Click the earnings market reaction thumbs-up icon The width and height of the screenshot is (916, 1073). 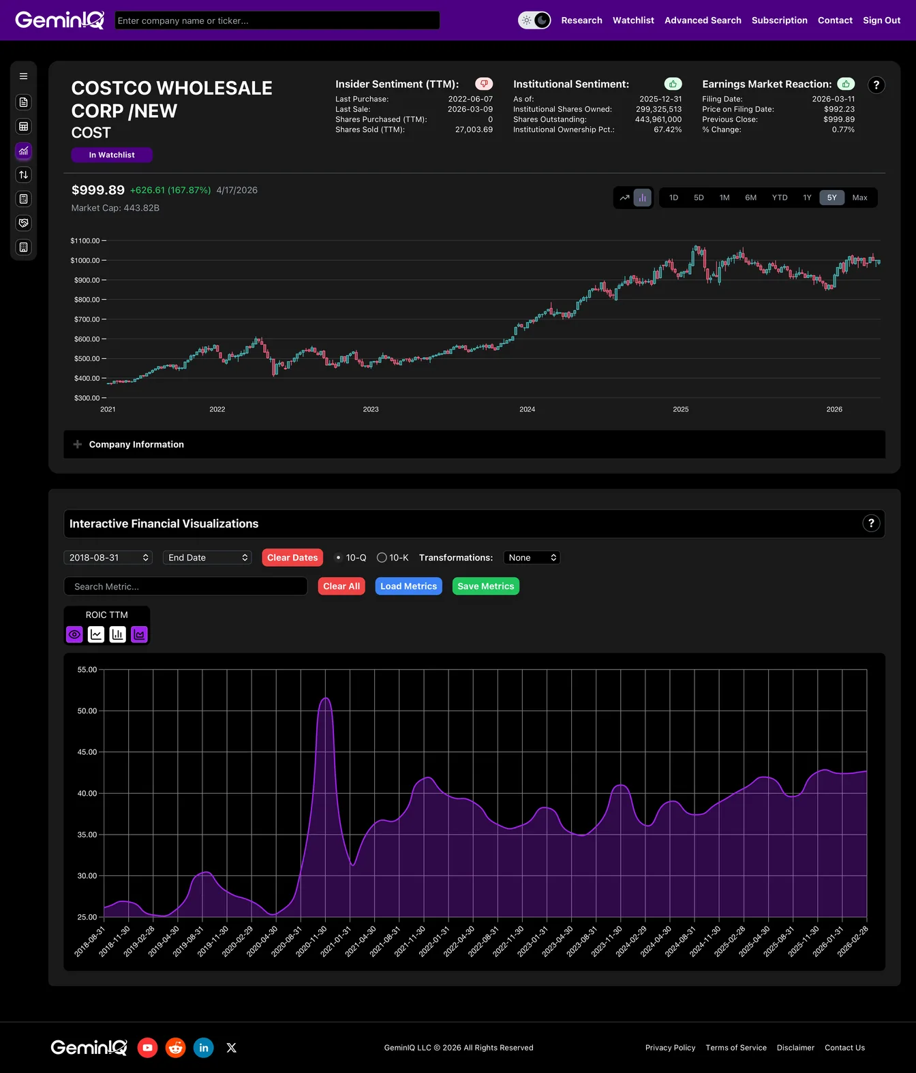point(846,84)
